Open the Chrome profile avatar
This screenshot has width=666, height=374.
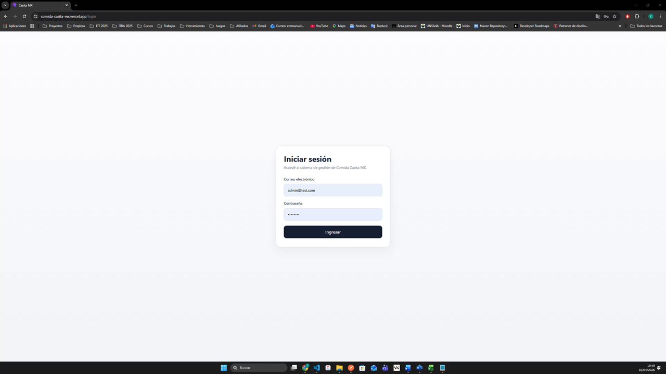click(x=650, y=16)
